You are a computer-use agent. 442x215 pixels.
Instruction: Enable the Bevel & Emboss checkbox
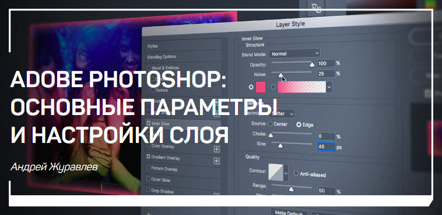pyautogui.click(x=149, y=68)
